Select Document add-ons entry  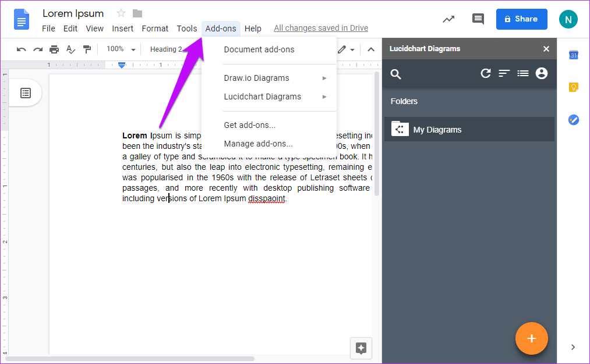point(269,49)
